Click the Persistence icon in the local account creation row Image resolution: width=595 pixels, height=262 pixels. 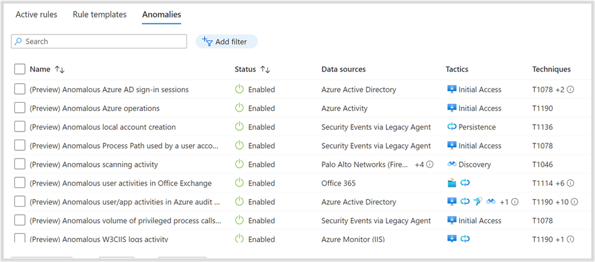tap(452, 127)
